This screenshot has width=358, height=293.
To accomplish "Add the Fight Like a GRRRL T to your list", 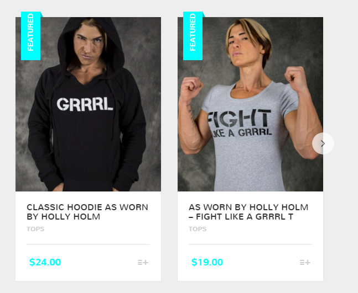I will click(x=305, y=263).
